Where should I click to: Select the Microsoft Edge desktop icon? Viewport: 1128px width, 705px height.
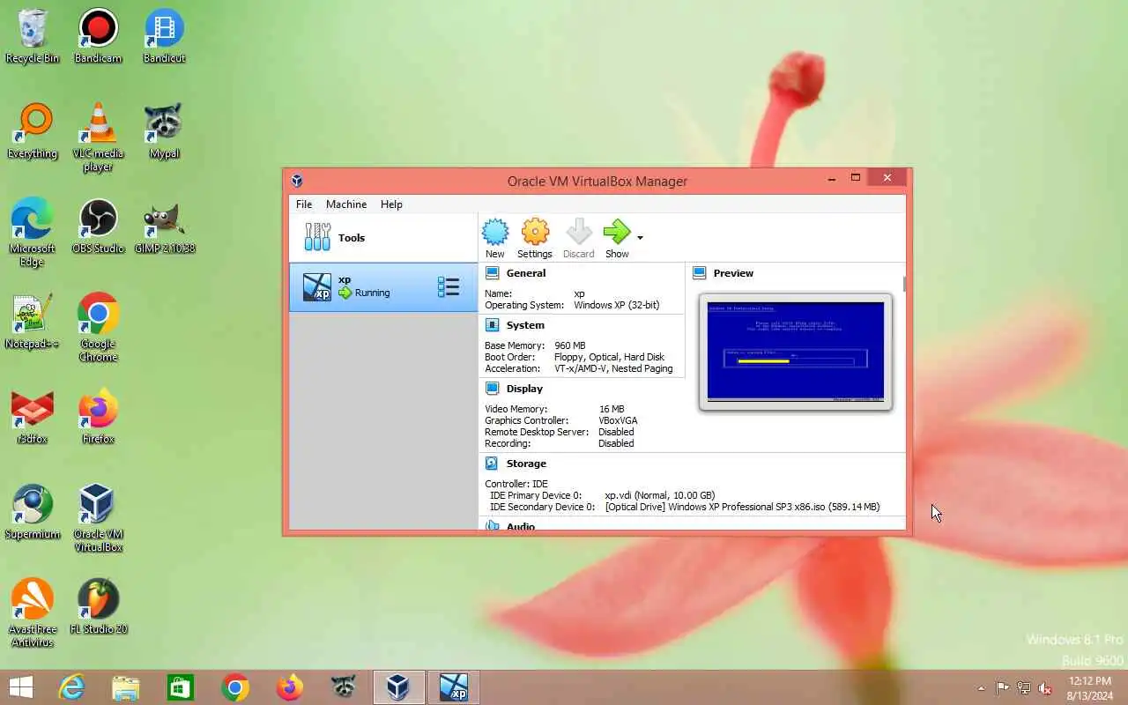coord(33,232)
